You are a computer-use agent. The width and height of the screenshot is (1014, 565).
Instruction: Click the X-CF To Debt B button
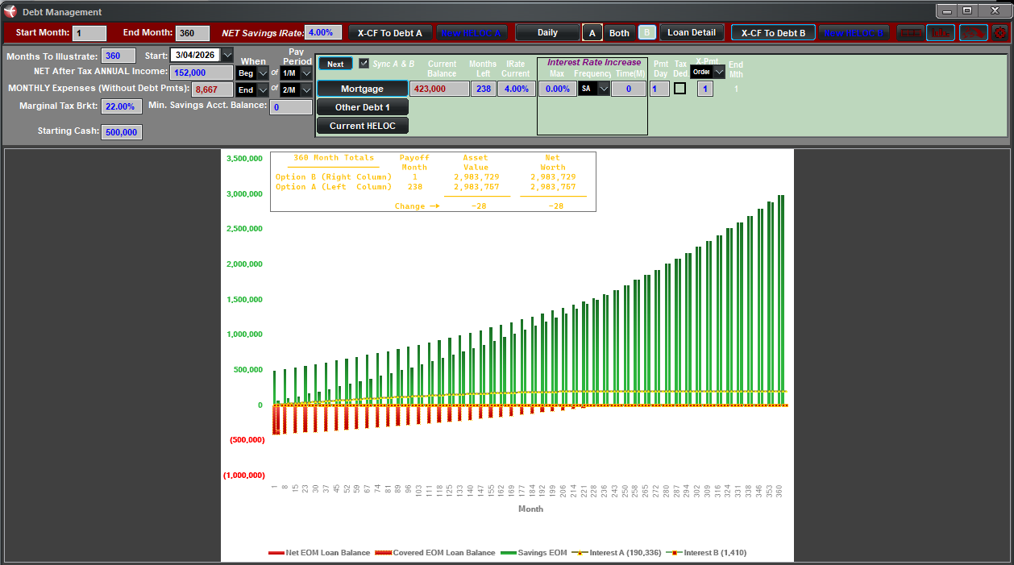(774, 33)
